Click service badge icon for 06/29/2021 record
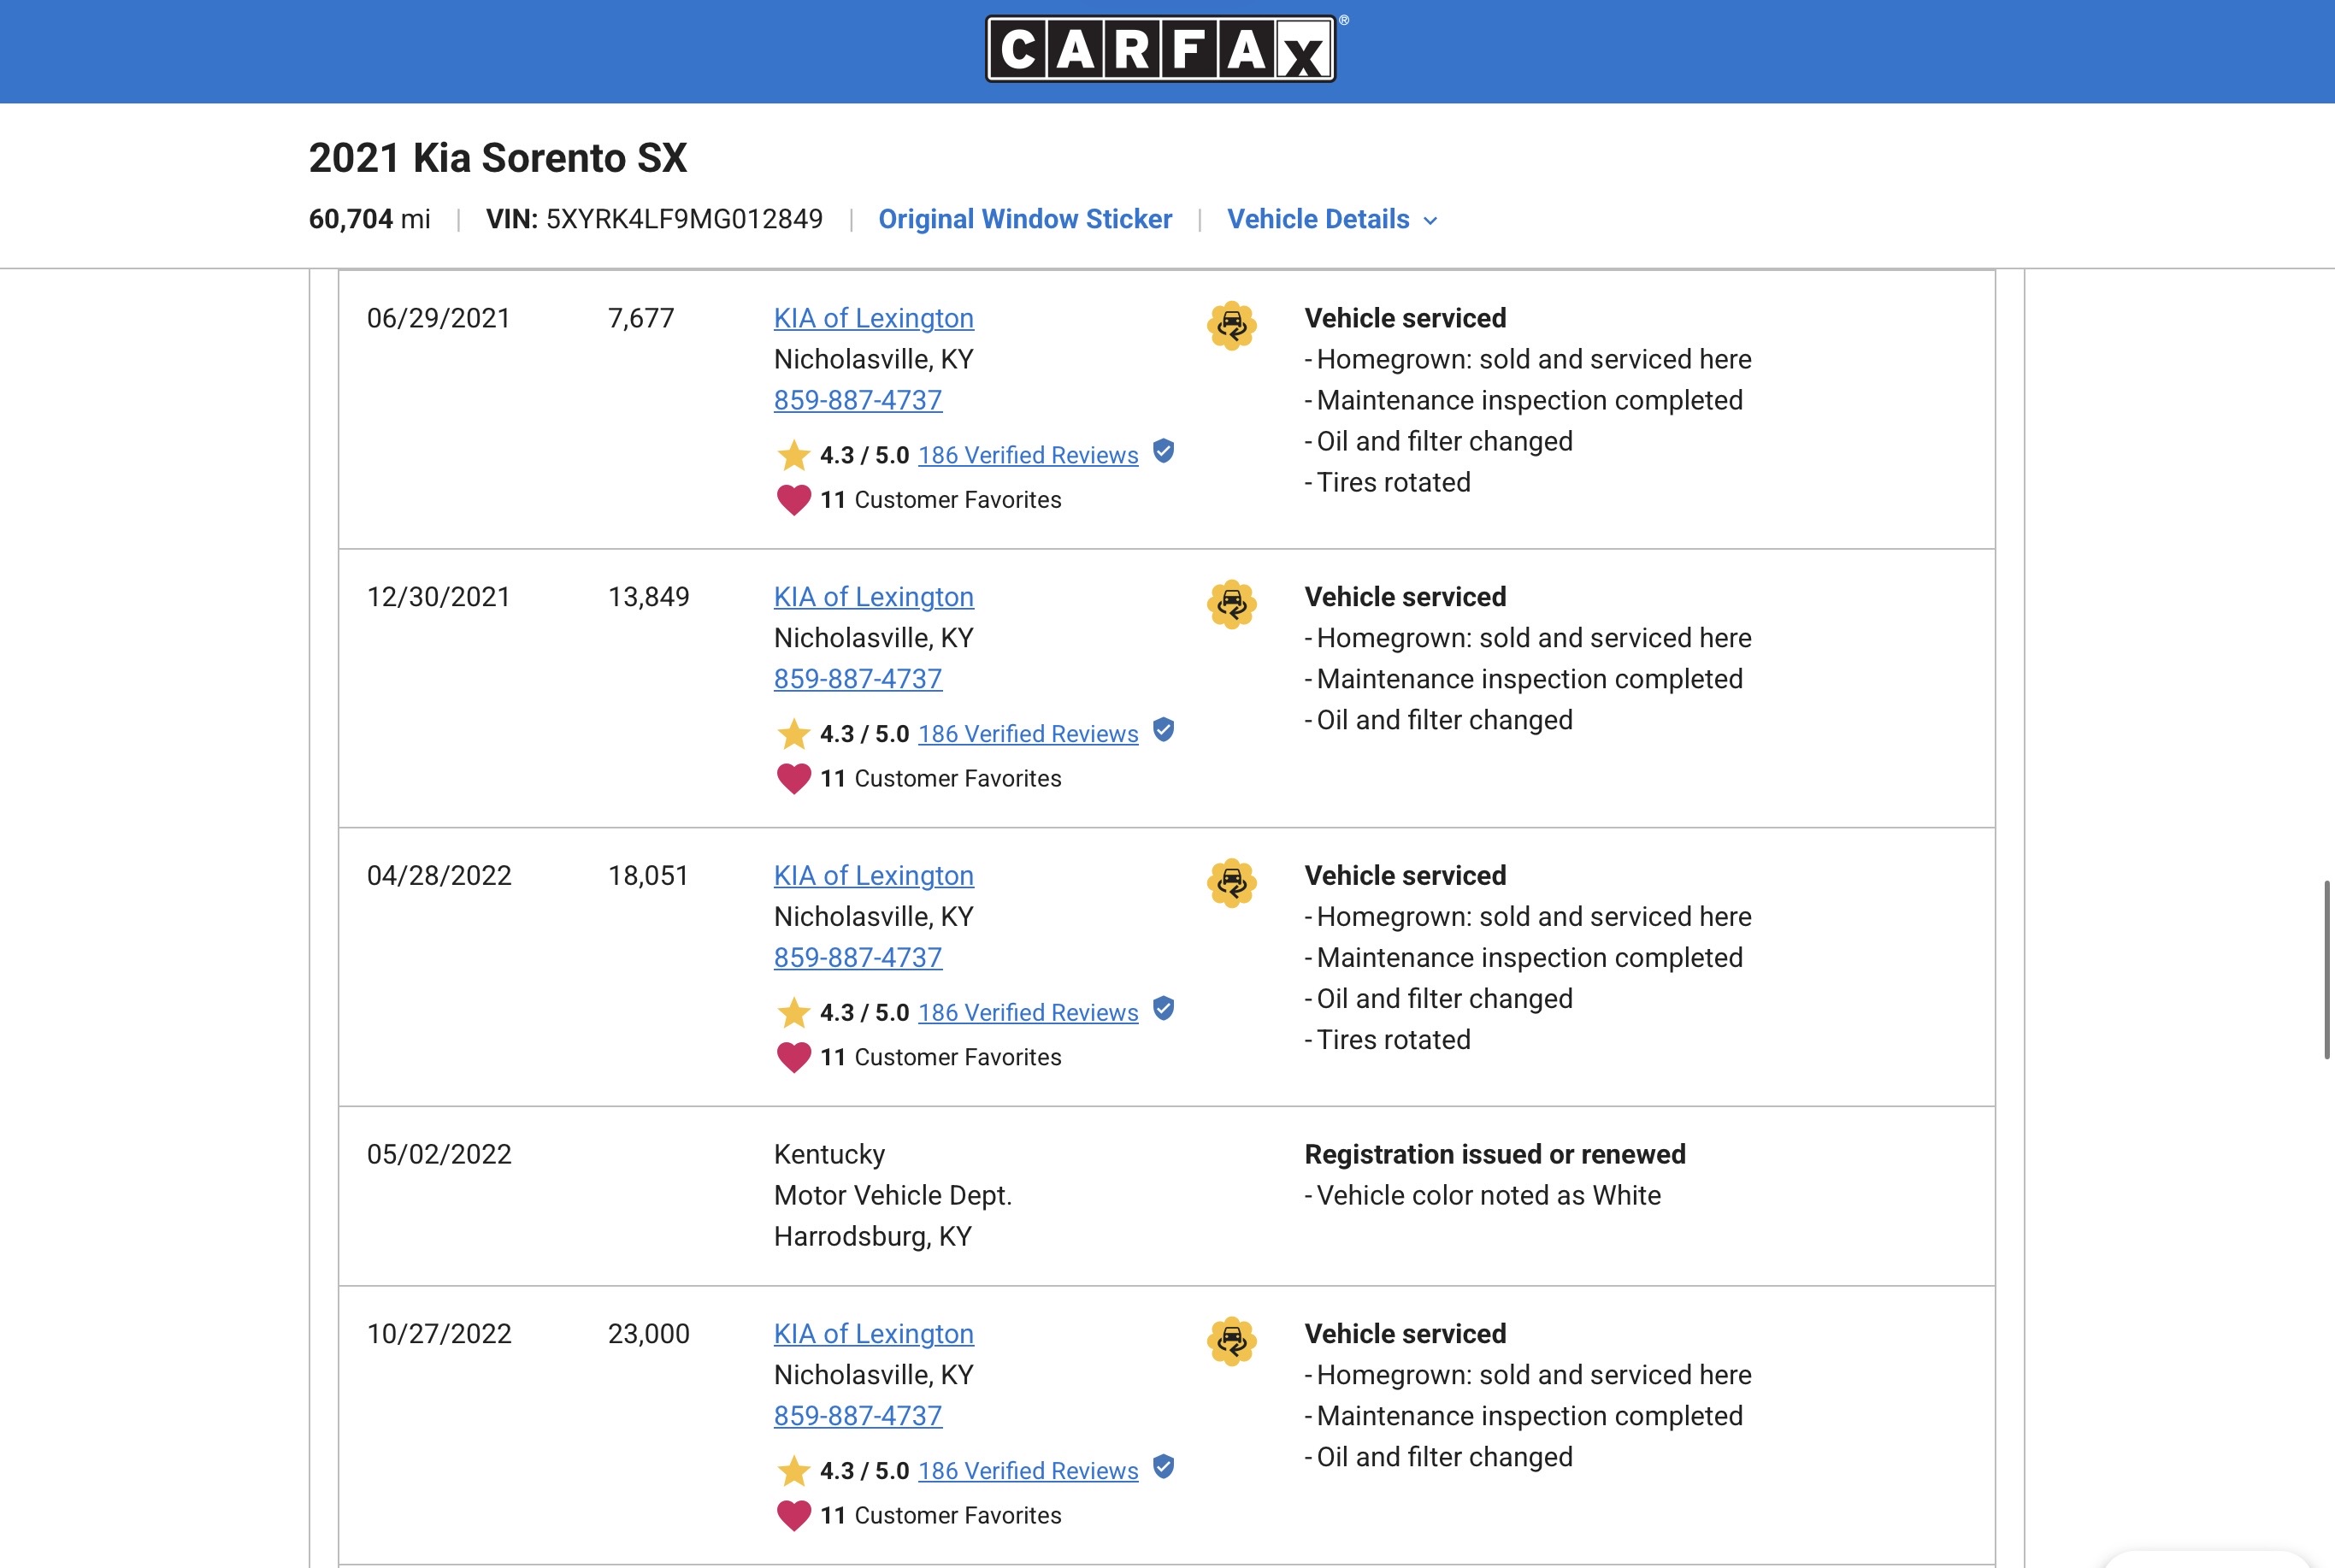 pos(1232,325)
